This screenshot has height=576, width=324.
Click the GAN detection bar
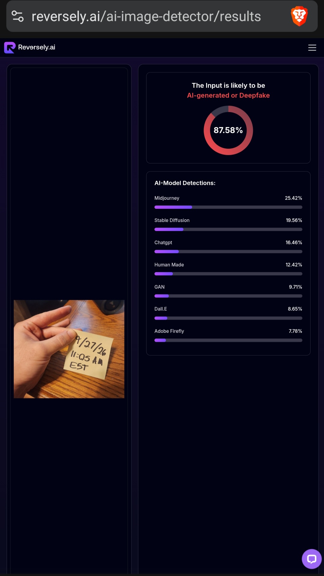point(228,296)
